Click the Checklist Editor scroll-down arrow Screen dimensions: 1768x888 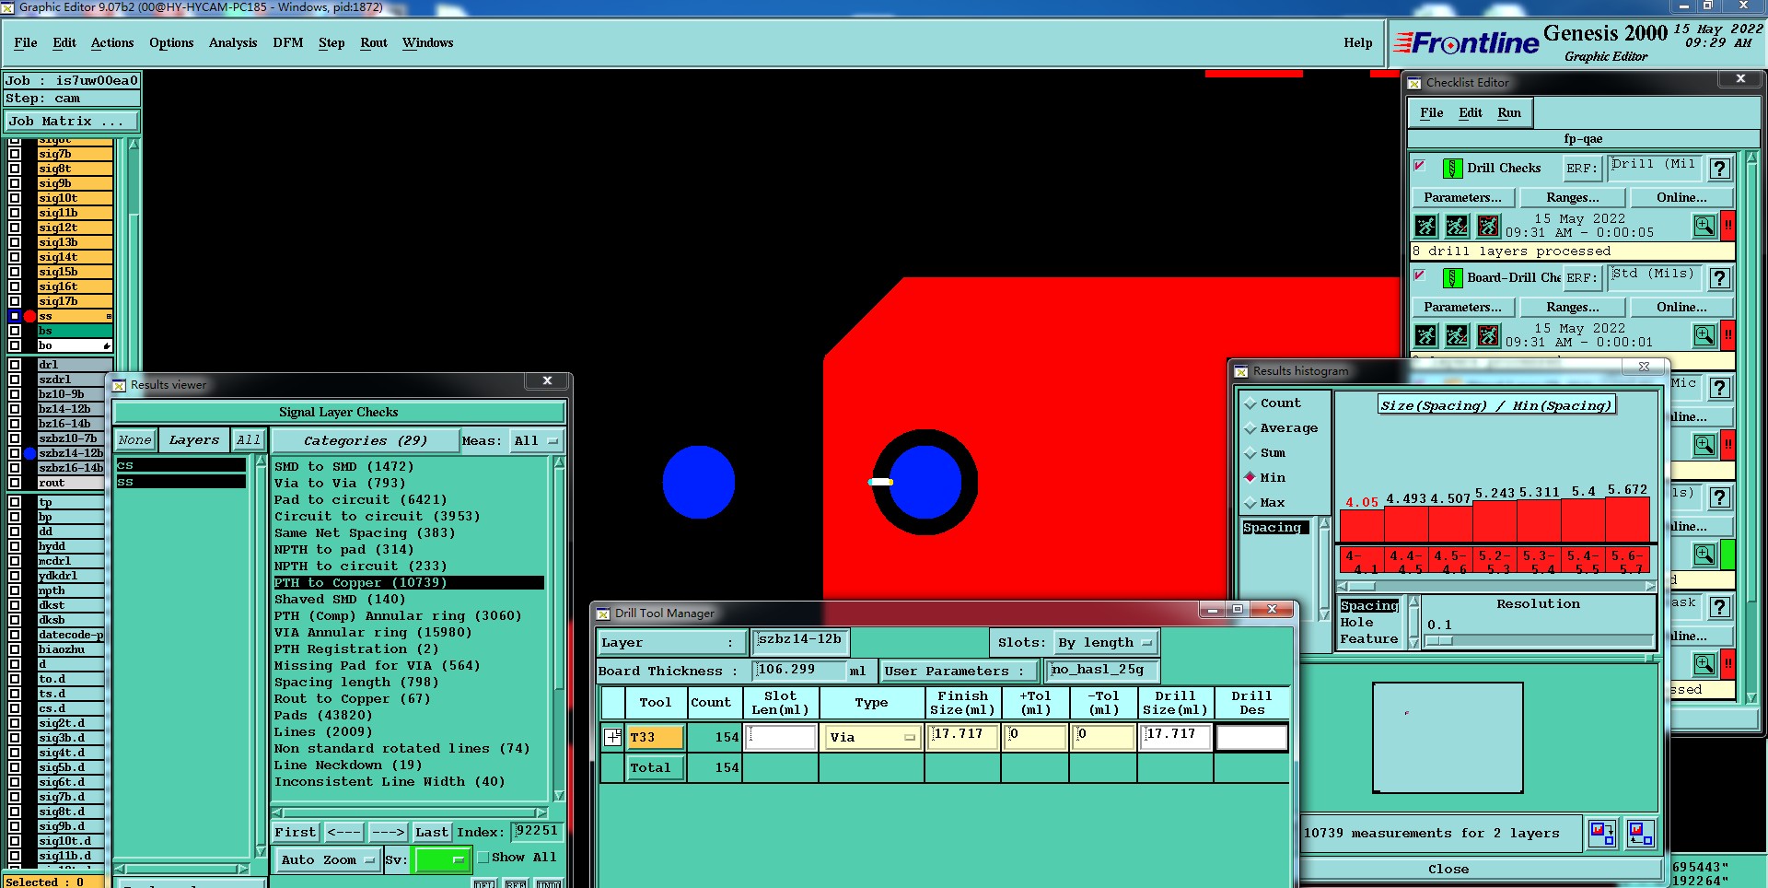tap(1751, 698)
